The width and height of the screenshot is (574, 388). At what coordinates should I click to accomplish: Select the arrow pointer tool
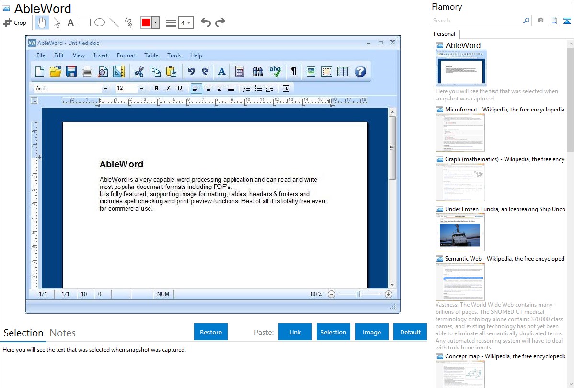point(57,22)
